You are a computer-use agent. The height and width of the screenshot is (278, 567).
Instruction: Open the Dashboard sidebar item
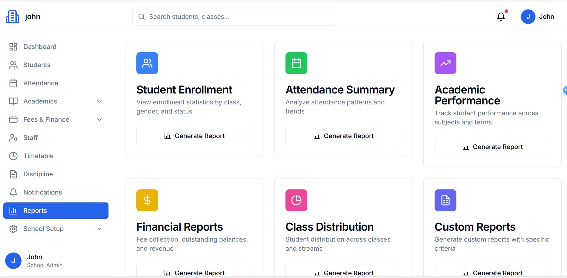coord(40,47)
